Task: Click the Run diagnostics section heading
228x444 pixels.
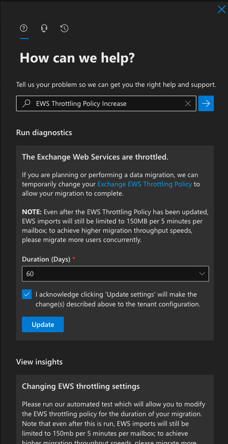Action: pos(44,133)
